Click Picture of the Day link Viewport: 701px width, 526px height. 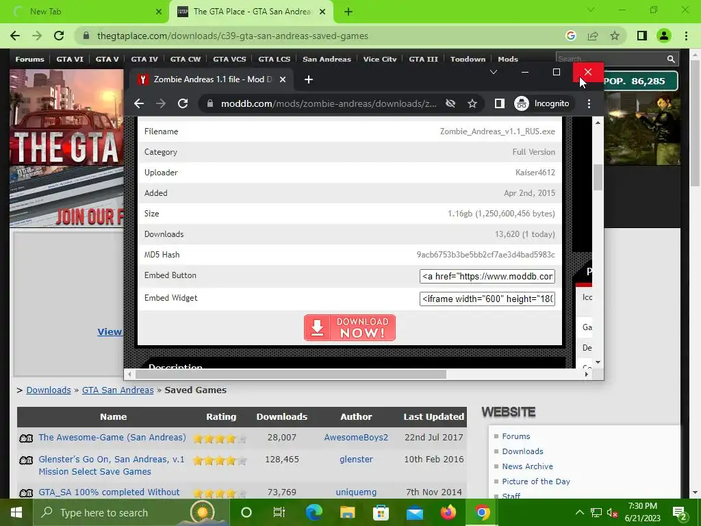tap(536, 481)
